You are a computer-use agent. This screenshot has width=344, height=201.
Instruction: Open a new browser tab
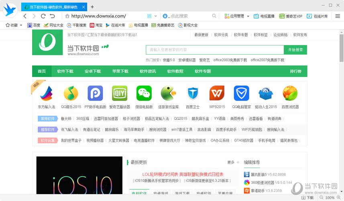92,7
